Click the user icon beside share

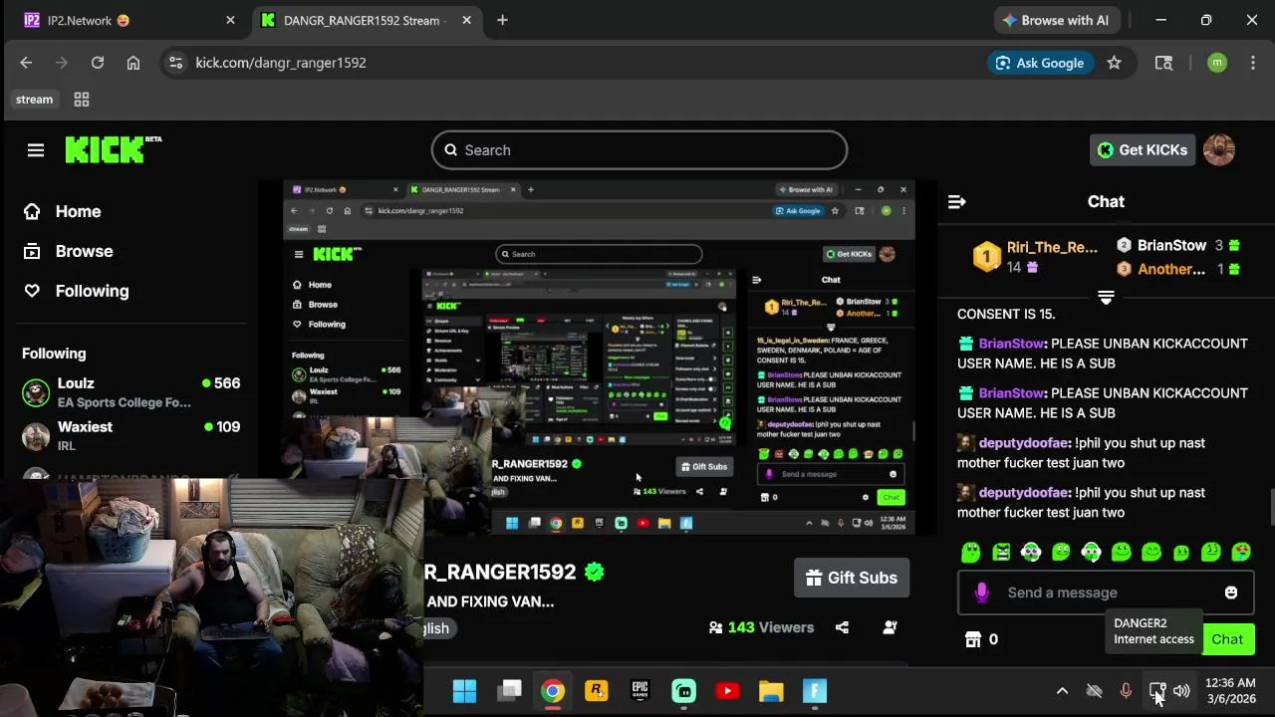click(890, 627)
